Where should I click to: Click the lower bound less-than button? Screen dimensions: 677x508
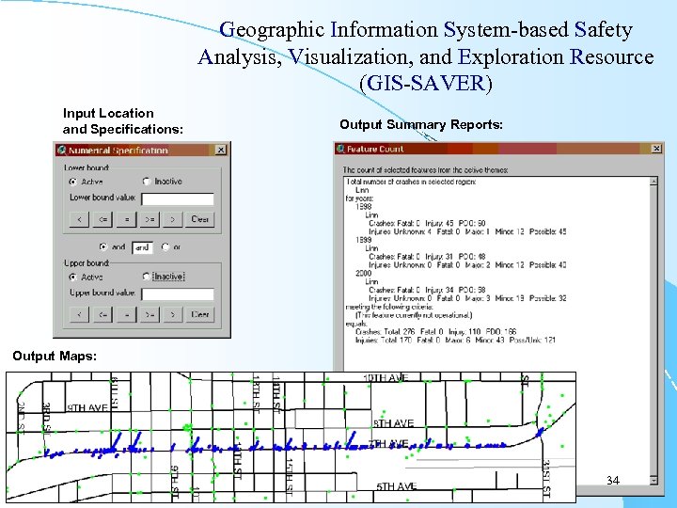click(x=79, y=219)
